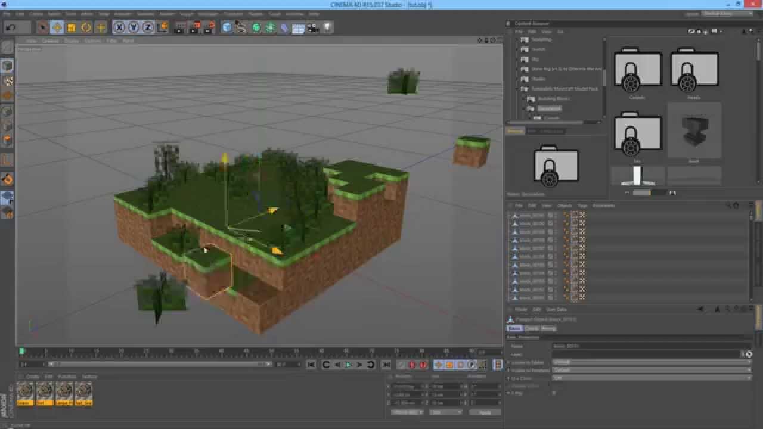Toggle rotation keyframe recording

[x=461, y=365]
